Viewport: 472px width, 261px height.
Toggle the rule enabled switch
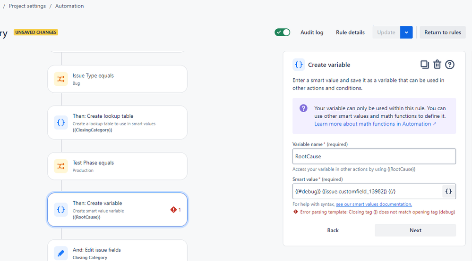(283, 33)
